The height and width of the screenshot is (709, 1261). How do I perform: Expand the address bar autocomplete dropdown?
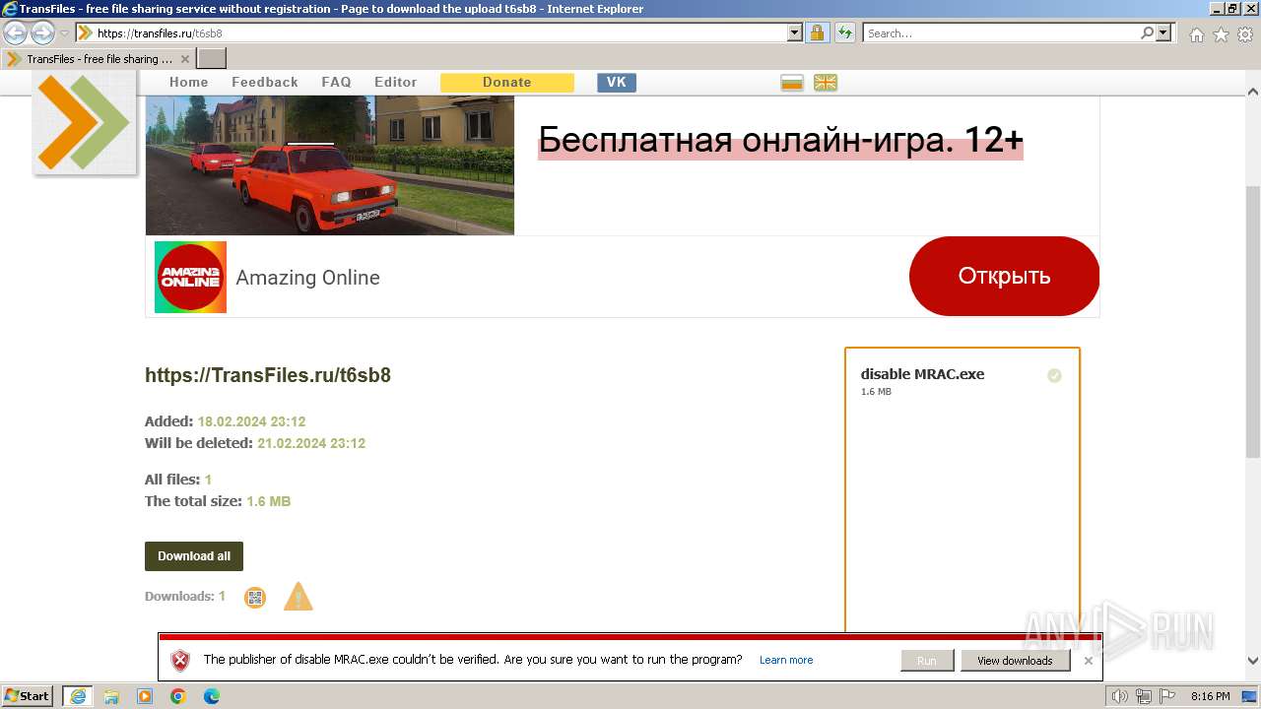click(795, 33)
